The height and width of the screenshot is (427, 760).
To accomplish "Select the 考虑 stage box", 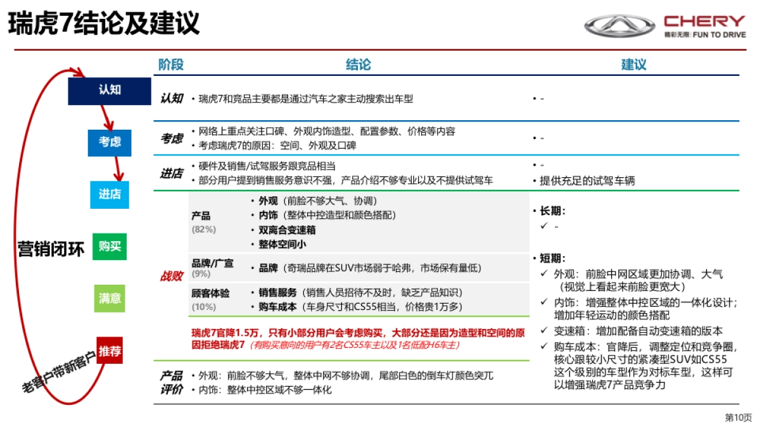I will (x=109, y=143).
